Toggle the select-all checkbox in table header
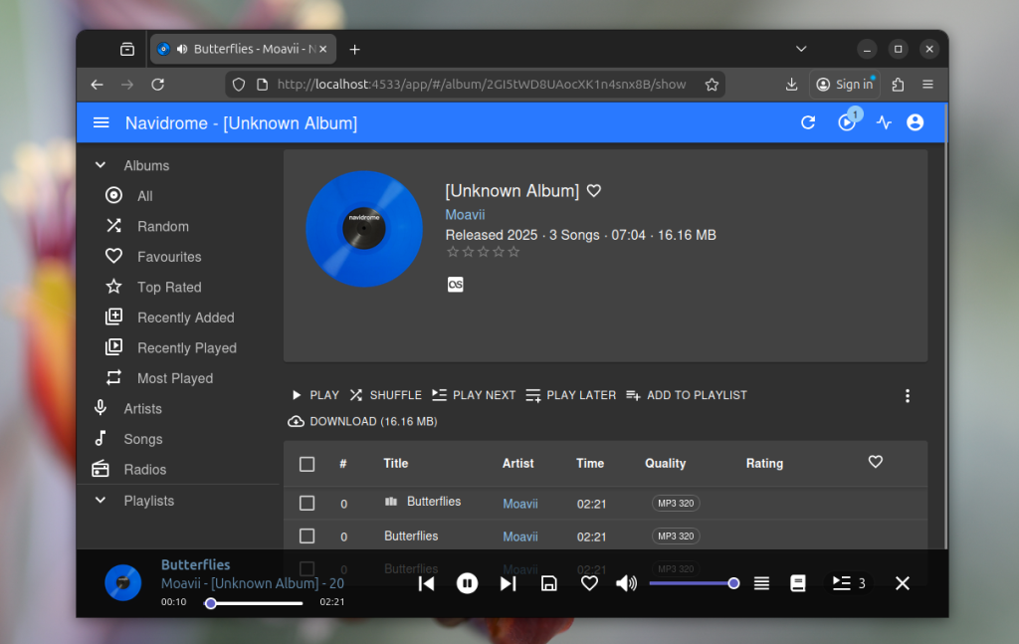1019x644 pixels. (306, 464)
